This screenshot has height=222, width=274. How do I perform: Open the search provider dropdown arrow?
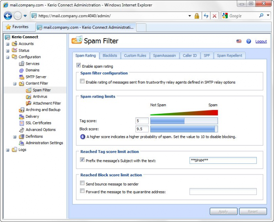268,15
